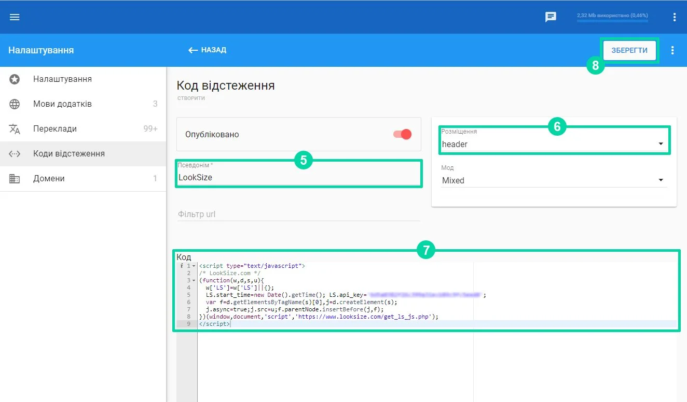Open top bar three-dot options menu
Screen dimensions: 687x402
[675, 17]
